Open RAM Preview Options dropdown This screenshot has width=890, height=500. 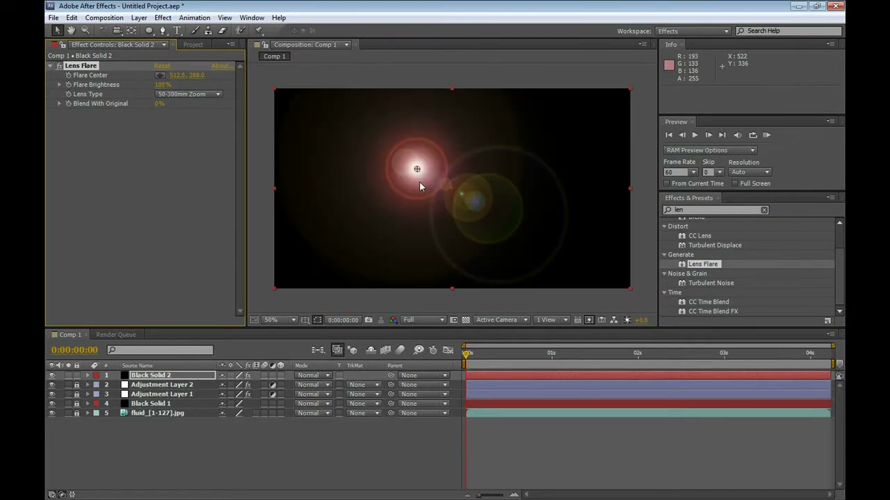coord(709,150)
